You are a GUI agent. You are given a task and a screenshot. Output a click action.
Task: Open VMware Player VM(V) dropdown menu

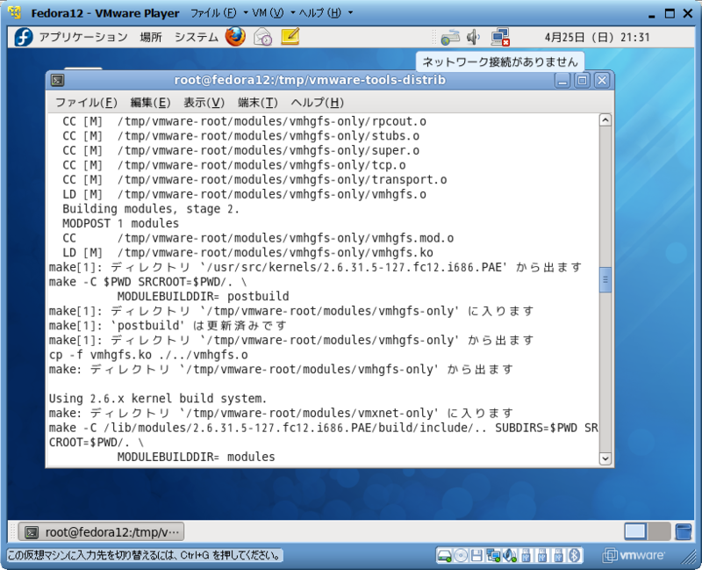click(x=274, y=13)
